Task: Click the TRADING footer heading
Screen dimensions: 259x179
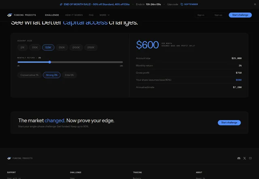Action: pos(138,173)
